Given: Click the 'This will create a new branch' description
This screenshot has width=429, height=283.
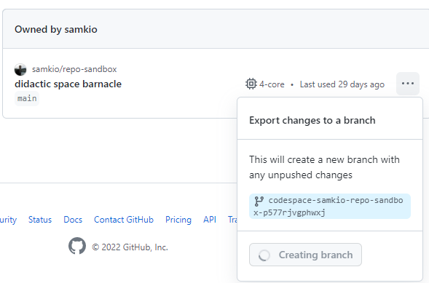Looking at the screenshot, I should click(x=324, y=167).
